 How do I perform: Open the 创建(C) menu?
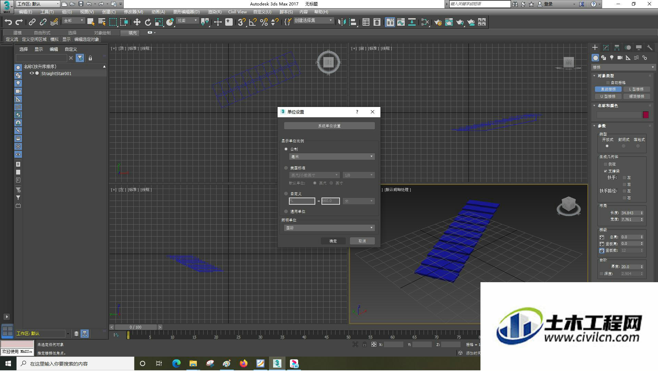pos(109,12)
